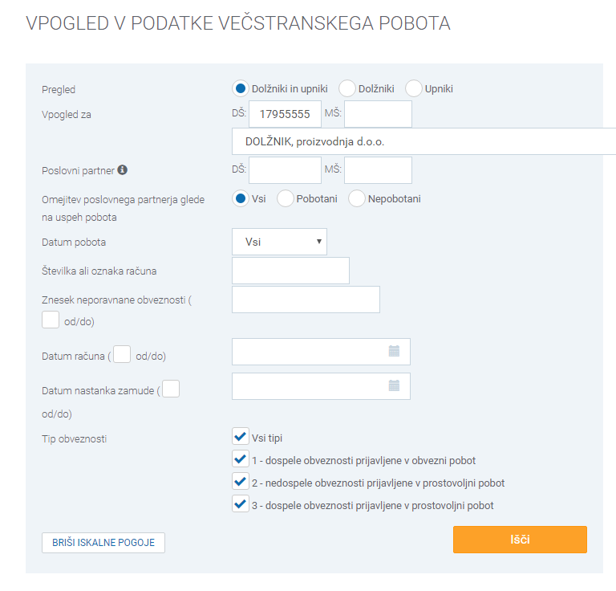Select the Dolžniki radio option
616x591 pixels.
click(346, 88)
